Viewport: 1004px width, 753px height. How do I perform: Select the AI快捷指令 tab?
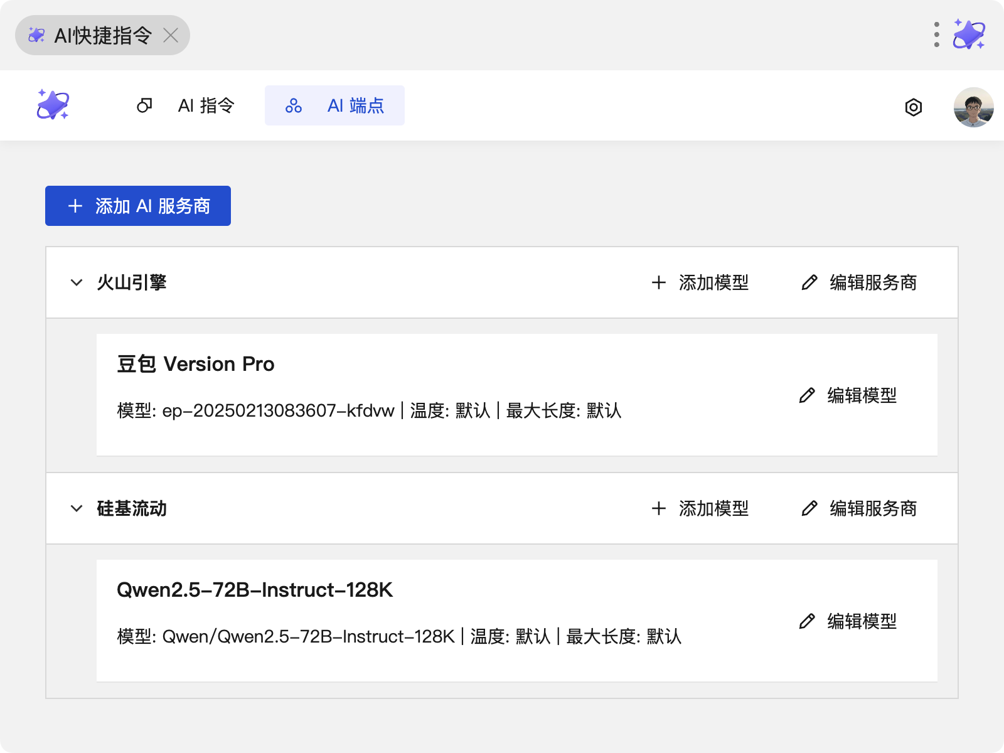(102, 35)
